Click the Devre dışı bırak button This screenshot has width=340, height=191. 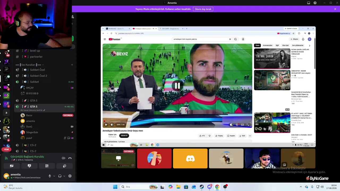(203, 9)
